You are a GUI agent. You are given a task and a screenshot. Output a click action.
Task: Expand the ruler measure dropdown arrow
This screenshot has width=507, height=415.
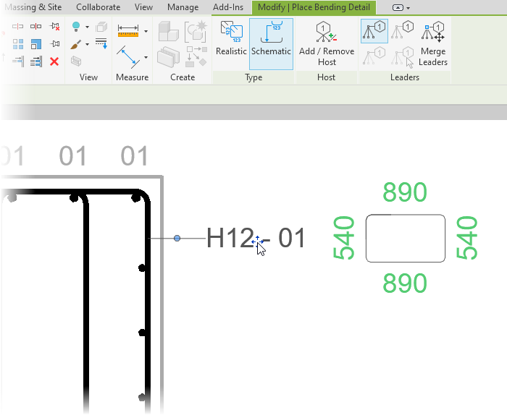click(146, 32)
